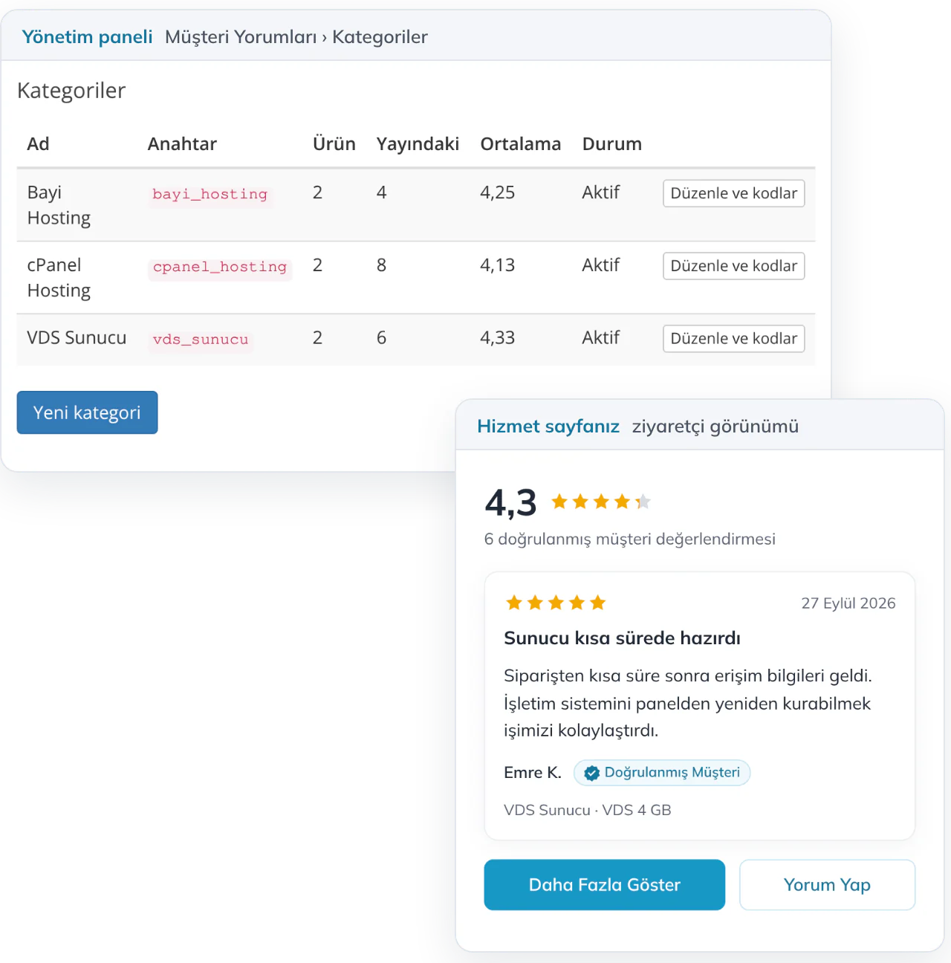Click the Anahtar column header
Screen dimensions: 951x963
click(182, 144)
